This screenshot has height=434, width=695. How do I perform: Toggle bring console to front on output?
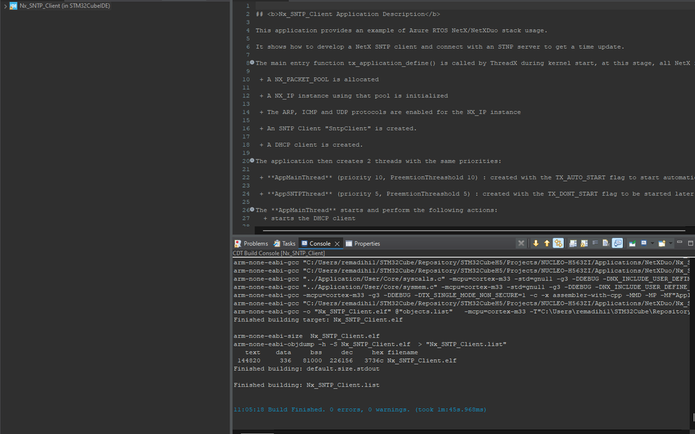[x=618, y=243]
